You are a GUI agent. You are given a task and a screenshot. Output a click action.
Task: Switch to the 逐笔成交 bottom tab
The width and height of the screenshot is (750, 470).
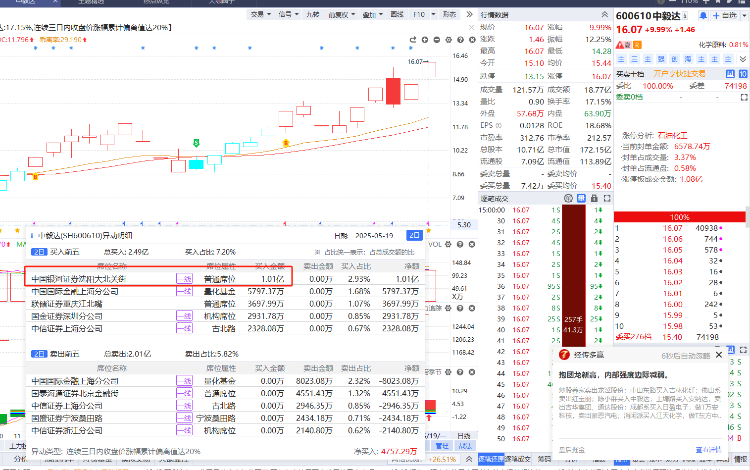pos(518,459)
